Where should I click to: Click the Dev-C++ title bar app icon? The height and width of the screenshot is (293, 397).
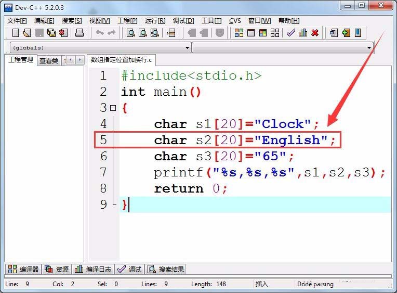click(x=8, y=8)
